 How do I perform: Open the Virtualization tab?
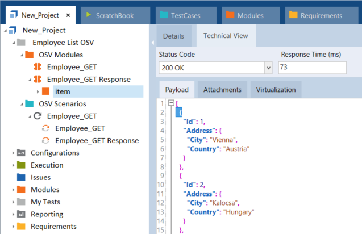(276, 90)
